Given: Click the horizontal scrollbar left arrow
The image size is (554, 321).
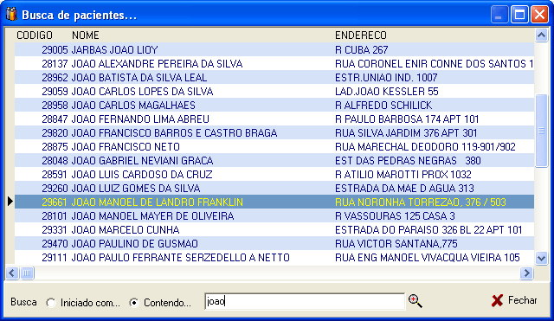Looking at the screenshot, I should (11, 273).
